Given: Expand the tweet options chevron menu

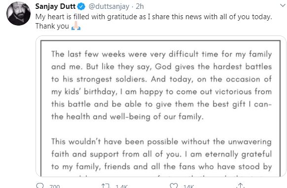Looking at the screenshot, I should tap(283, 6).
